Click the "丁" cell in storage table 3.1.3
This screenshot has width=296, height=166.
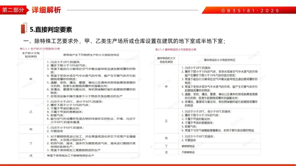[x=166, y=146]
